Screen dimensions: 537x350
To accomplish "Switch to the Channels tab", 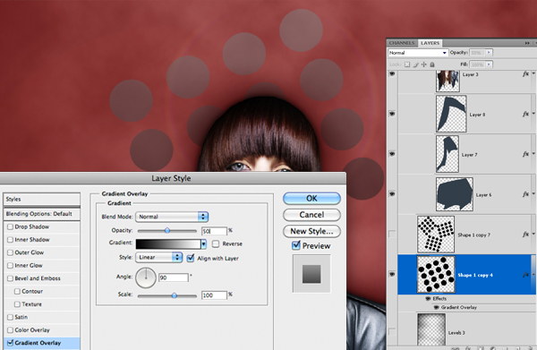I will coord(402,43).
